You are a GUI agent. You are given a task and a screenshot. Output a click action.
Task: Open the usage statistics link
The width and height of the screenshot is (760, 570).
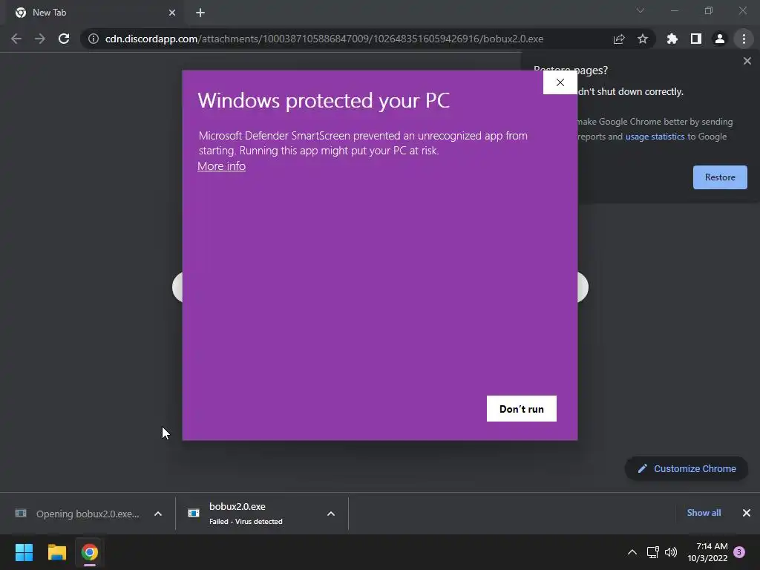point(655,137)
